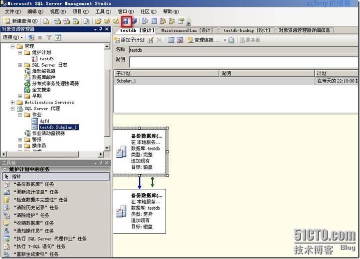
Task: Click the Manage Connections button
Action: pyautogui.click(x=204, y=40)
